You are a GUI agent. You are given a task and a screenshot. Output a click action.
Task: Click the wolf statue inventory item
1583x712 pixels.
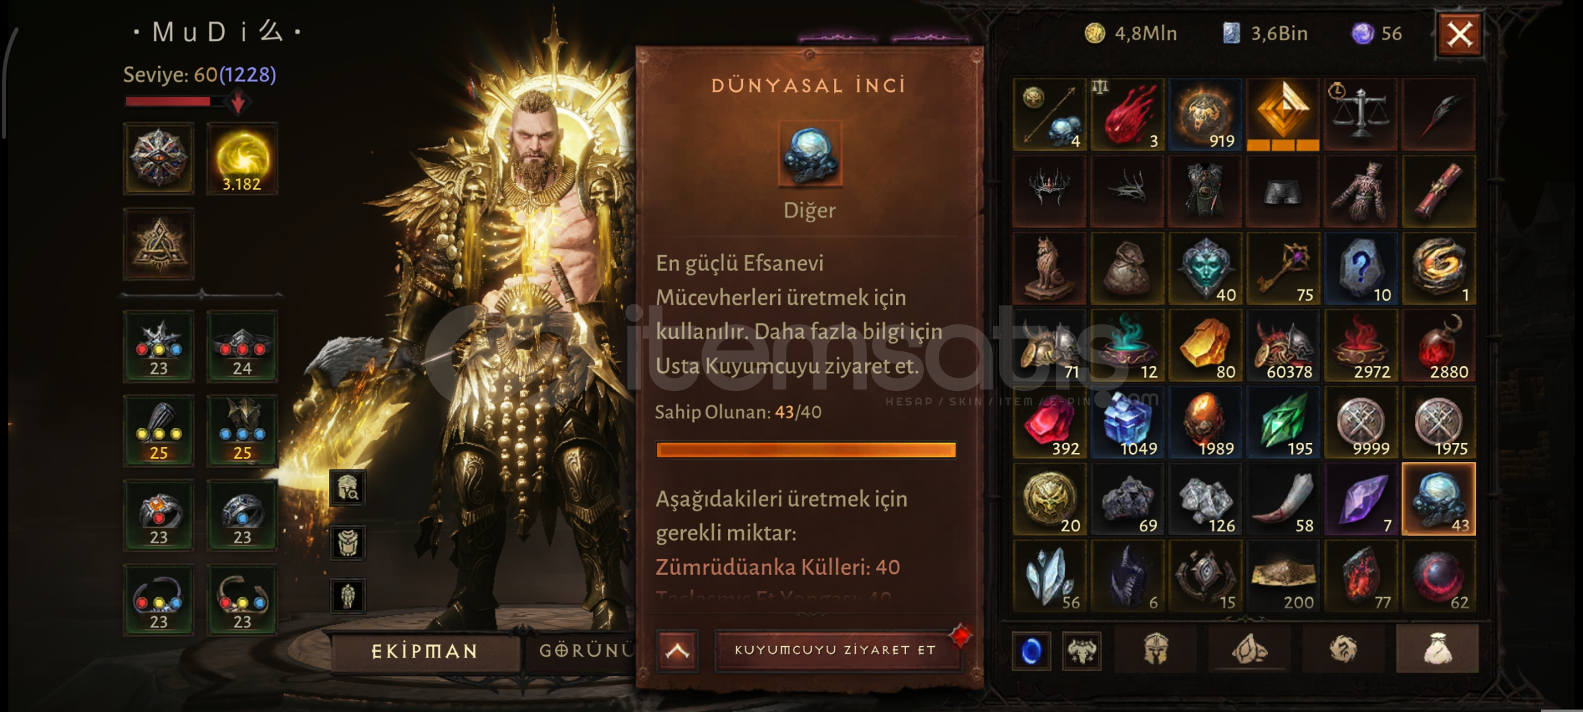click(1049, 268)
